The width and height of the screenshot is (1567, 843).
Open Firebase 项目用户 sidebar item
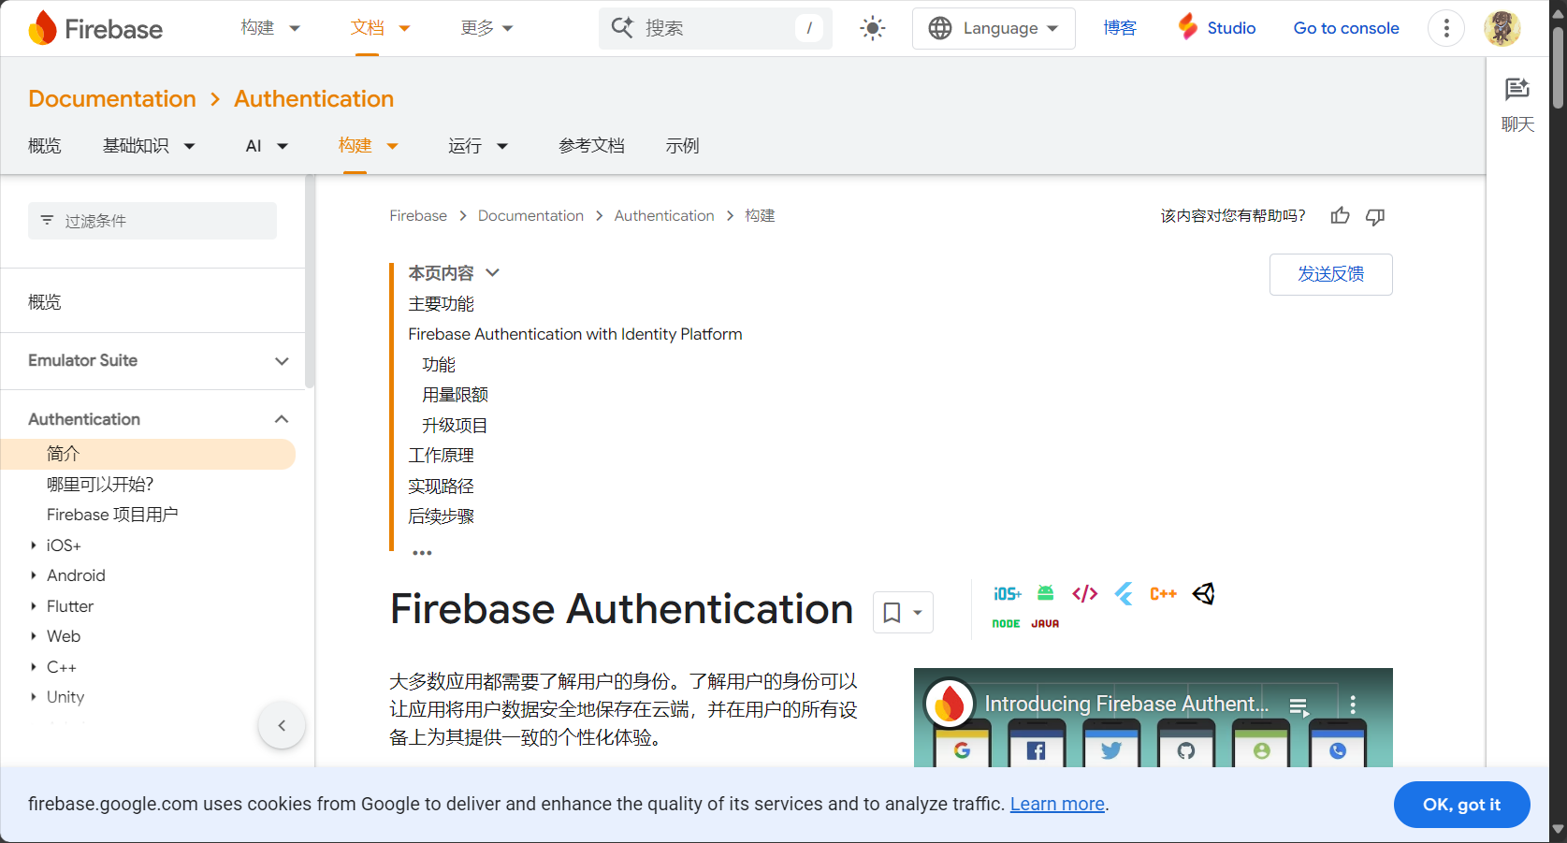pos(112,515)
